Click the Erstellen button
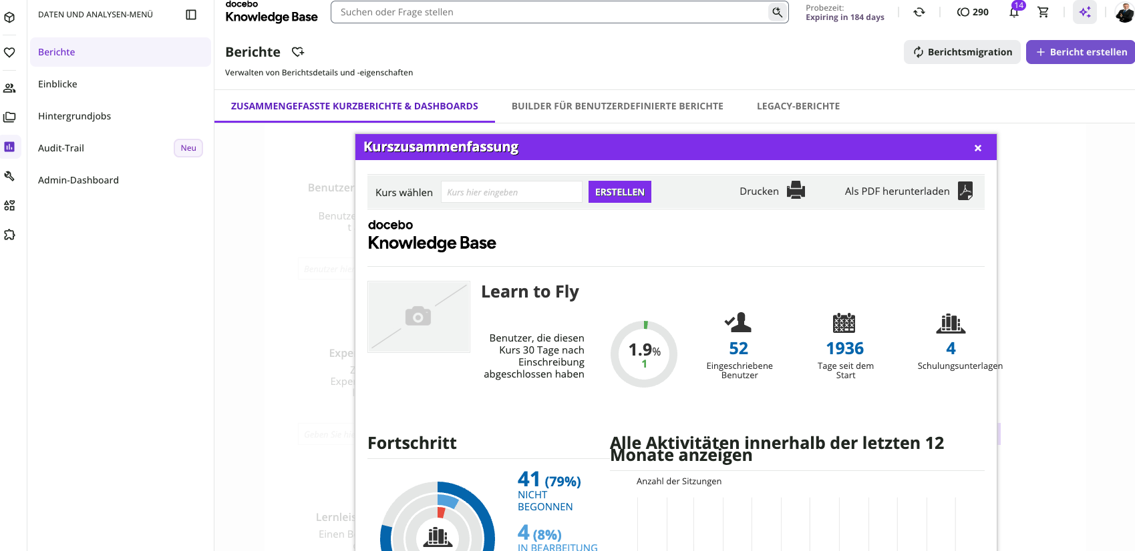The image size is (1135, 551). (620, 192)
